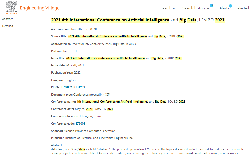This screenshot has width=250, height=156.
Task: Expand the Search dropdown chevron
Action: pyautogui.click(x=174, y=8)
